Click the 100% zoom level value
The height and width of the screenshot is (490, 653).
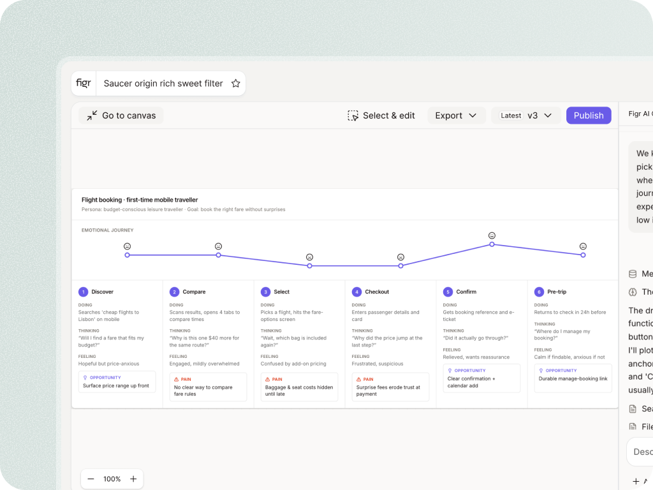[112, 479]
